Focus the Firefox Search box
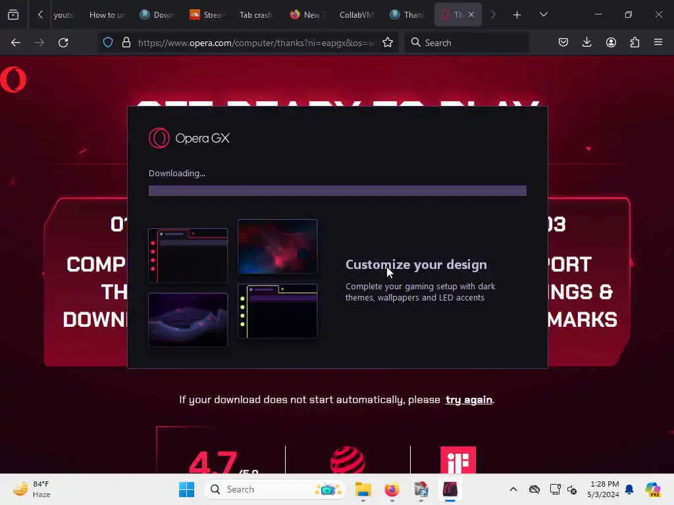Screen dimensions: 674x505 (x=467, y=43)
